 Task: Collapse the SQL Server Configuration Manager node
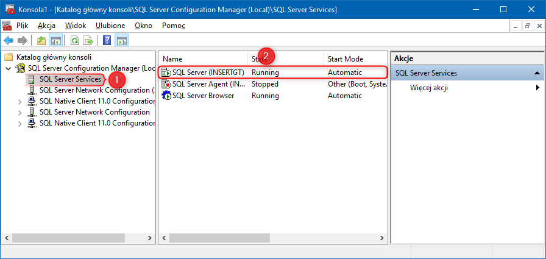[x=9, y=68]
